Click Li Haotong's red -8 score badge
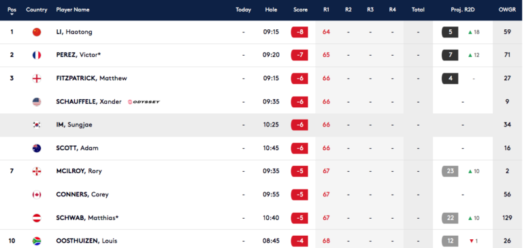Image resolution: width=524 pixels, height=248 pixels. (299, 32)
